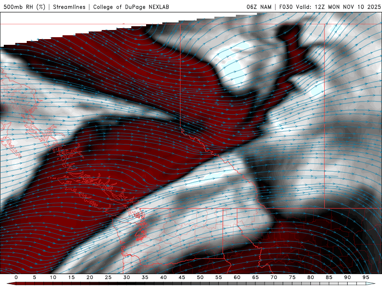382x286 pixels.
Task: Click the colorbar label "25"
Action: 108,277
